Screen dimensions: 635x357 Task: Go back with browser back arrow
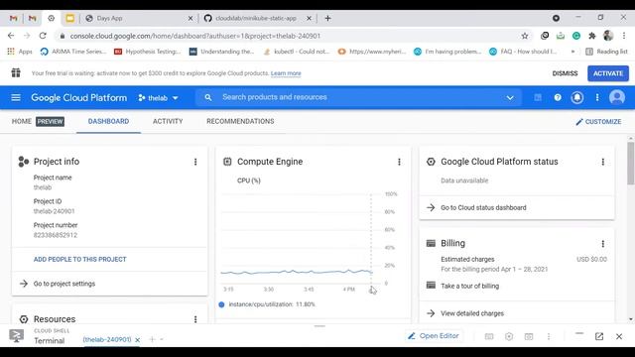tap(11, 36)
